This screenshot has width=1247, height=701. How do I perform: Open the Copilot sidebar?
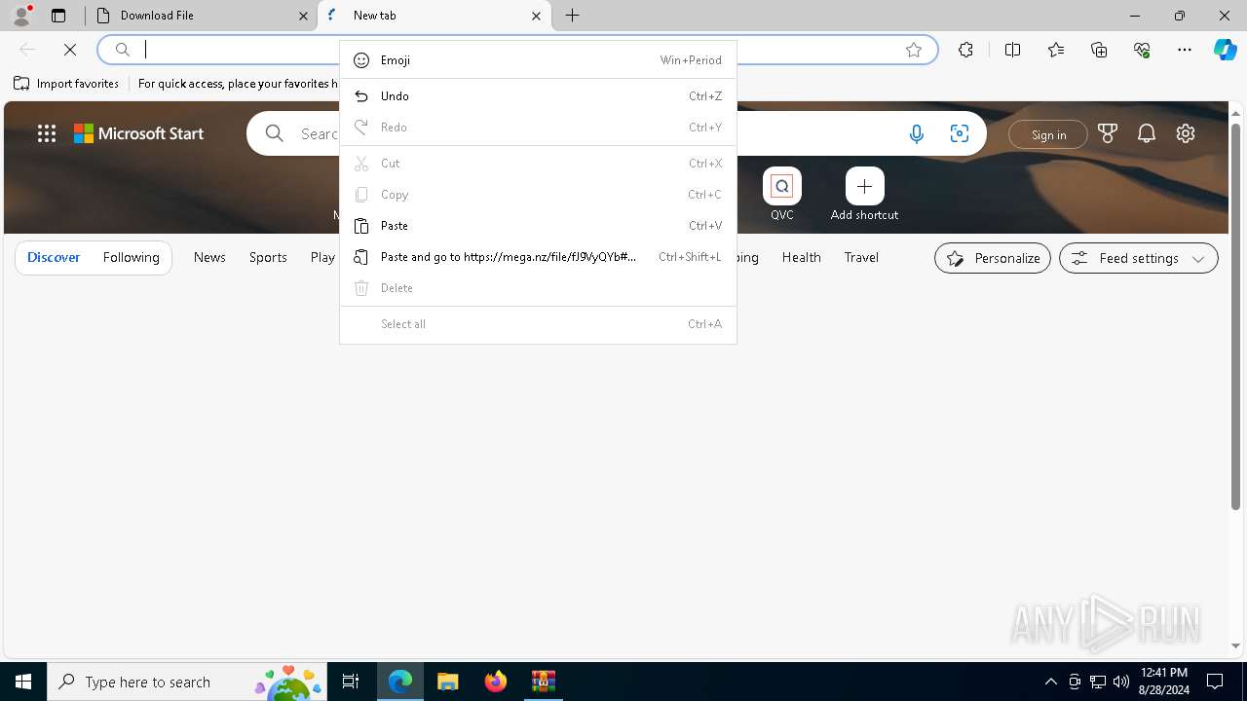pyautogui.click(x=1226, y=50)
